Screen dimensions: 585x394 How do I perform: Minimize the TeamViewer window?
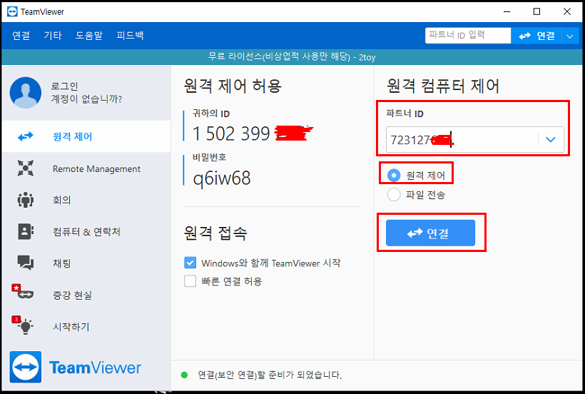tap(507, 11)
